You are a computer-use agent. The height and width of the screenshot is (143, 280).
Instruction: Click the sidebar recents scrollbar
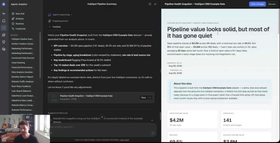coord(40,55)
